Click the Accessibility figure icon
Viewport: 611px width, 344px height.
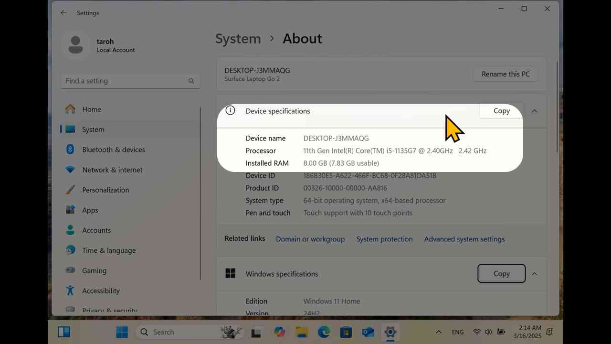tap(70, 290)
